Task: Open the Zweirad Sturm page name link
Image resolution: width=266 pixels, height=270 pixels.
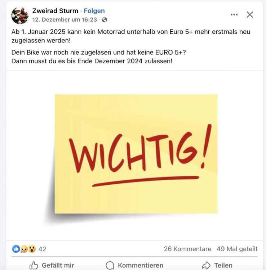Action: (x=55, y=11)
